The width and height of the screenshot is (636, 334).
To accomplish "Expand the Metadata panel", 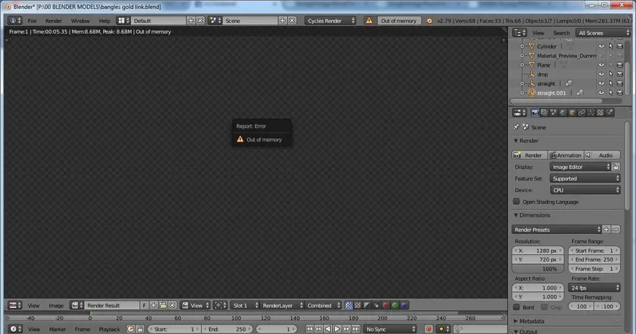I will click(516, 321).
